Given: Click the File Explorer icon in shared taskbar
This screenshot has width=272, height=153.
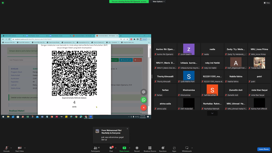Looking at the screenshot, I should 8,117.
